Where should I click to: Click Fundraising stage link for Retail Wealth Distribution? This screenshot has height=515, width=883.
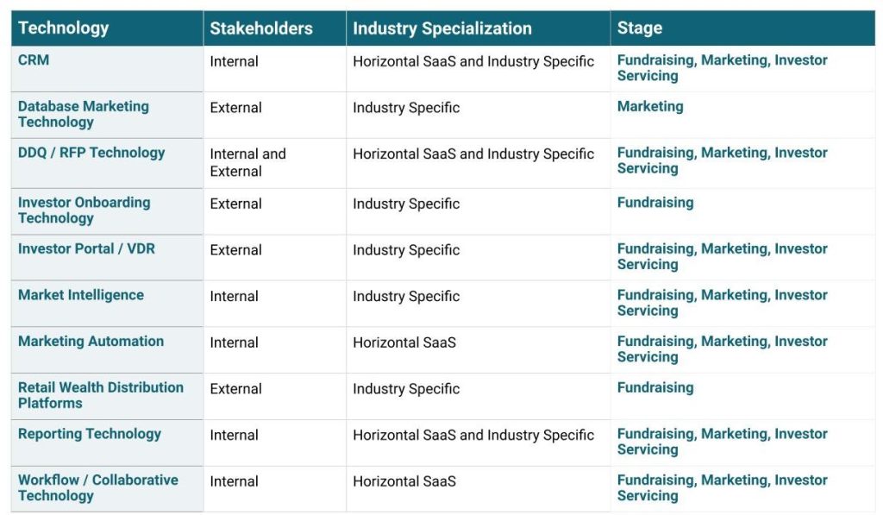[654, 387]
